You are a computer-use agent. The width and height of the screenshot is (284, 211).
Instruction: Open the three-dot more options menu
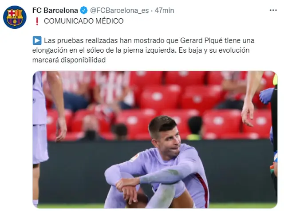click(x=273, y=10)
